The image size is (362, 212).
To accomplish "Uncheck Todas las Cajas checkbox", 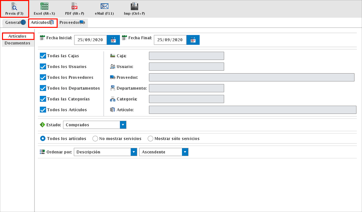I will [x=43, y=56].
